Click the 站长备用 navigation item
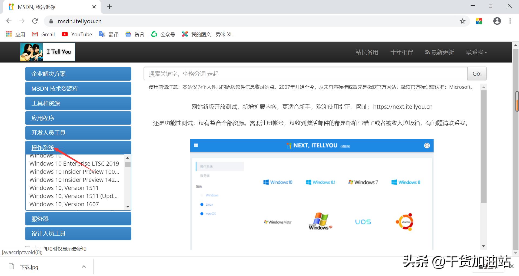 [367, 52]
